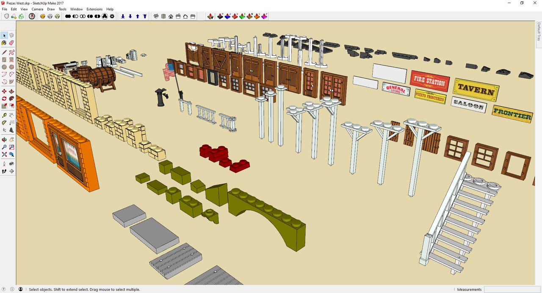Screen dimensions: 542x293
Task: Activate the Push/Pull tool
Action: tap(11, 91)
